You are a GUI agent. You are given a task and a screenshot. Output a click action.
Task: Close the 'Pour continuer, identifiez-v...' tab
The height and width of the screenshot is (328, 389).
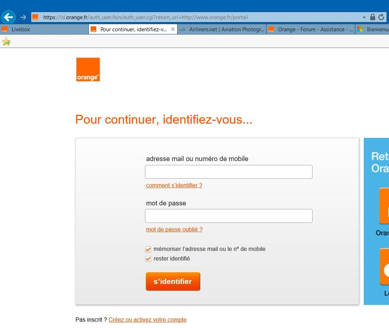click(173, 29)
